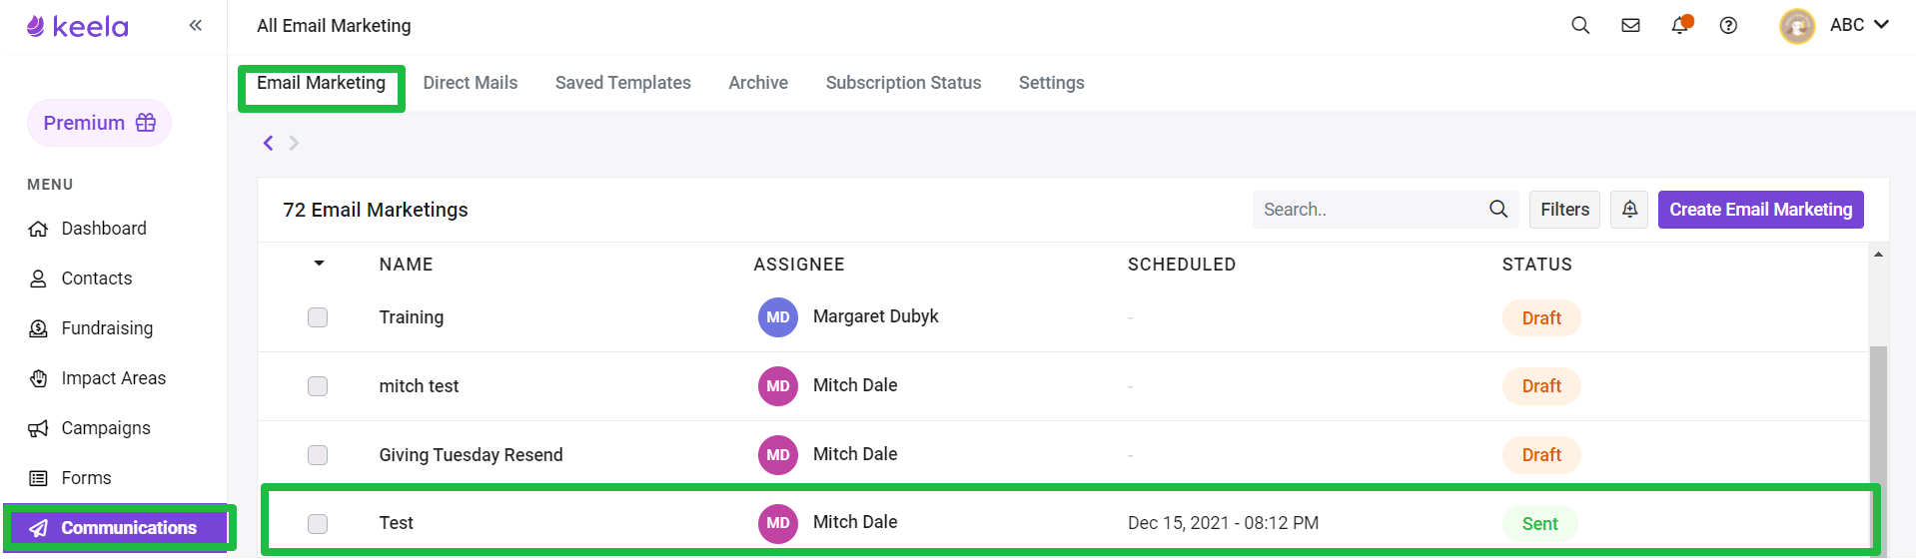Switch to the Direct Mails tab
Viewport: 1916px width, 559px height.
(471, 83)
